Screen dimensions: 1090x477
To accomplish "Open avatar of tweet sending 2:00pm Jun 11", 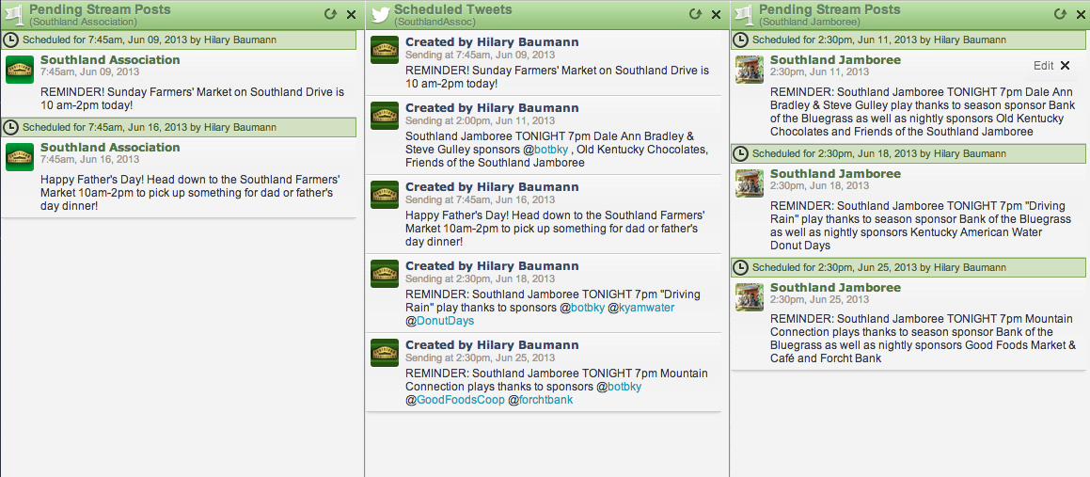I will coord(385,116).
